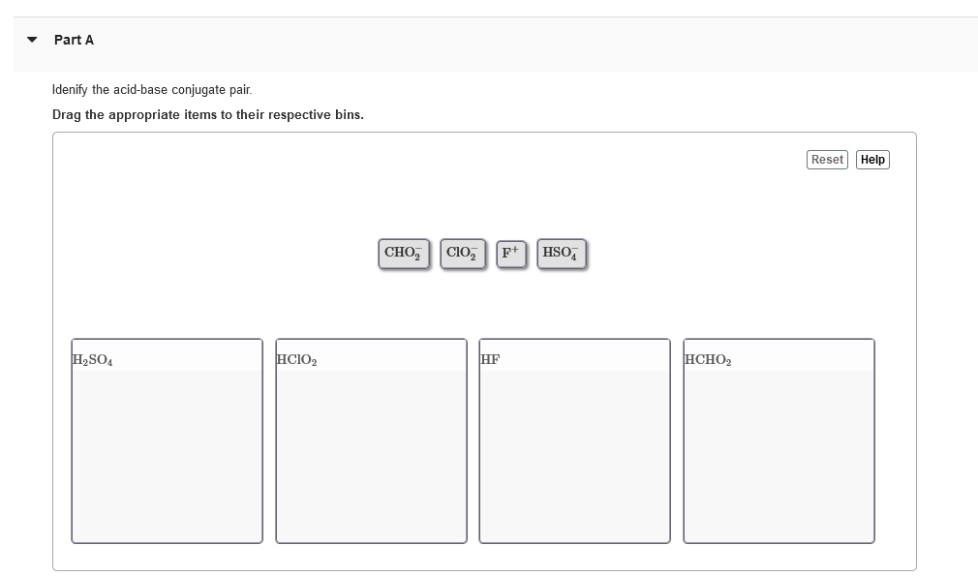Click the HF bin label

pyautogui.click(x=490, y=359)
